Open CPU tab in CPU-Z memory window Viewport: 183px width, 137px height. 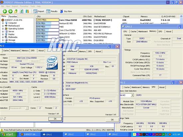(125, 32)
